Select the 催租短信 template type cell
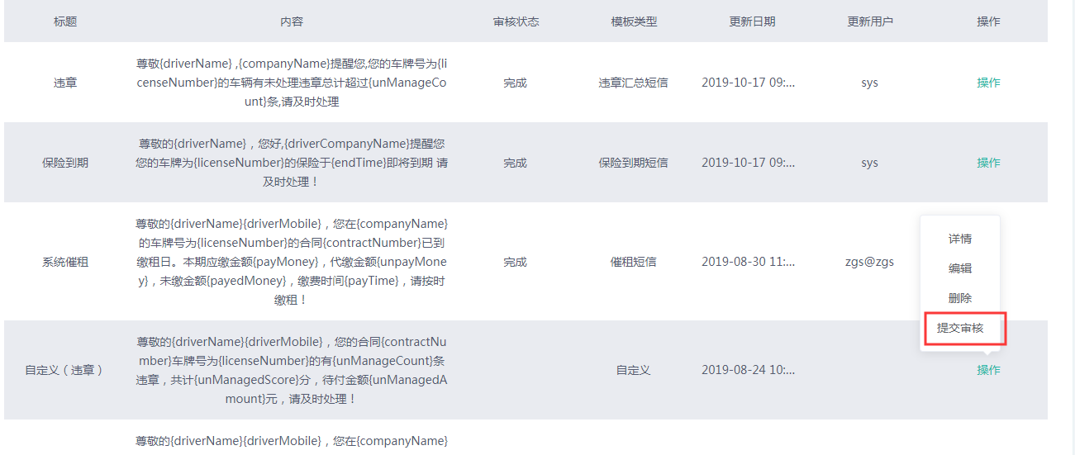1075x455 pixels. pos(634,262)
